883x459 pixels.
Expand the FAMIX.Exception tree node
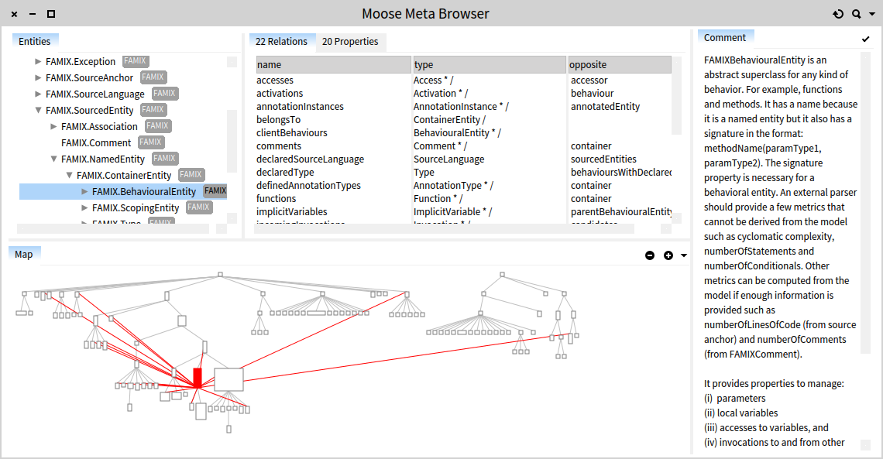(38, 61)
